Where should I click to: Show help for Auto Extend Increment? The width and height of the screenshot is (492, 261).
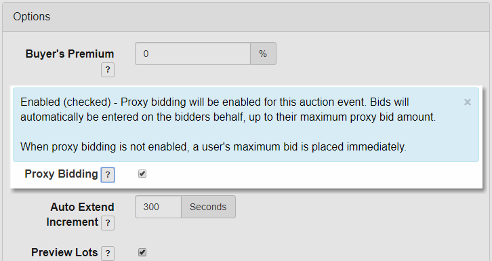pos(108,223)
